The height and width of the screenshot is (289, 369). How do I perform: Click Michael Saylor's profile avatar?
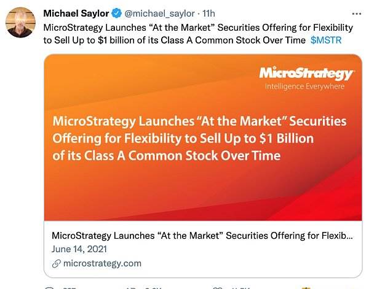point(20,22)
